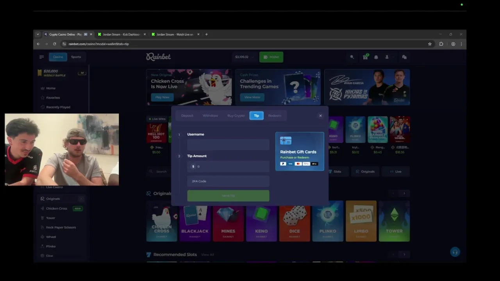Select the Withdraw tab

point(210,116)
